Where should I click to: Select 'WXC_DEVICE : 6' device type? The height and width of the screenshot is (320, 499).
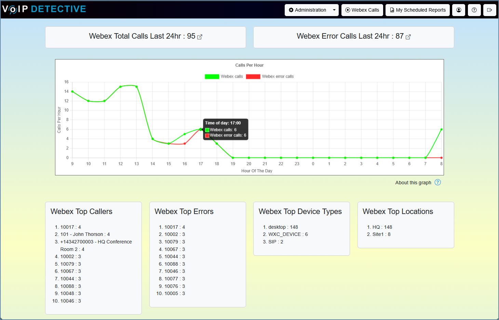288,234
